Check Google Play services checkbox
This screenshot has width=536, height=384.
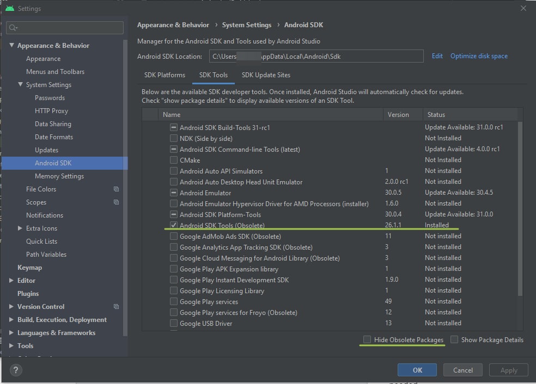click(x=174, y=302)
